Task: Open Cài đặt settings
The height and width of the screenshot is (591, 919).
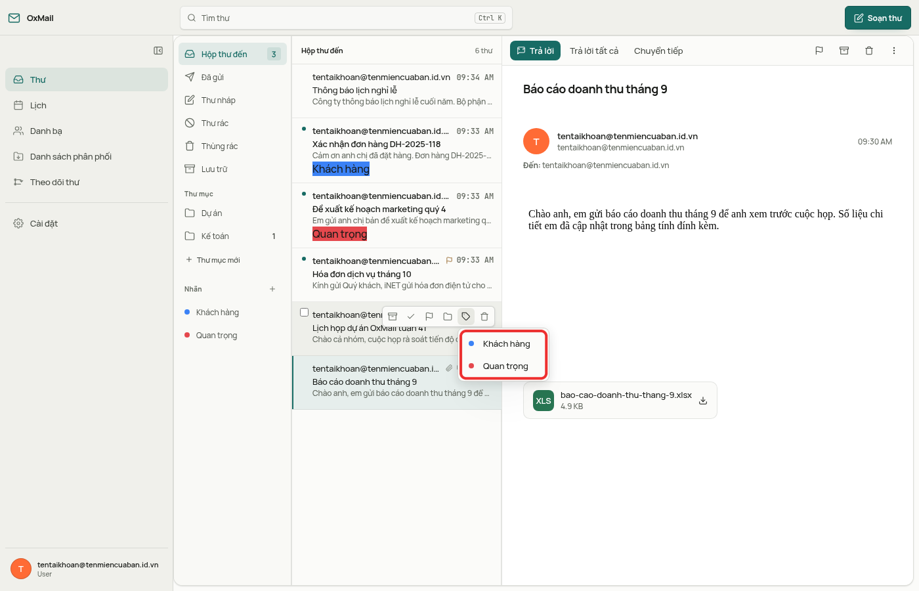Action: coord(87,223)
